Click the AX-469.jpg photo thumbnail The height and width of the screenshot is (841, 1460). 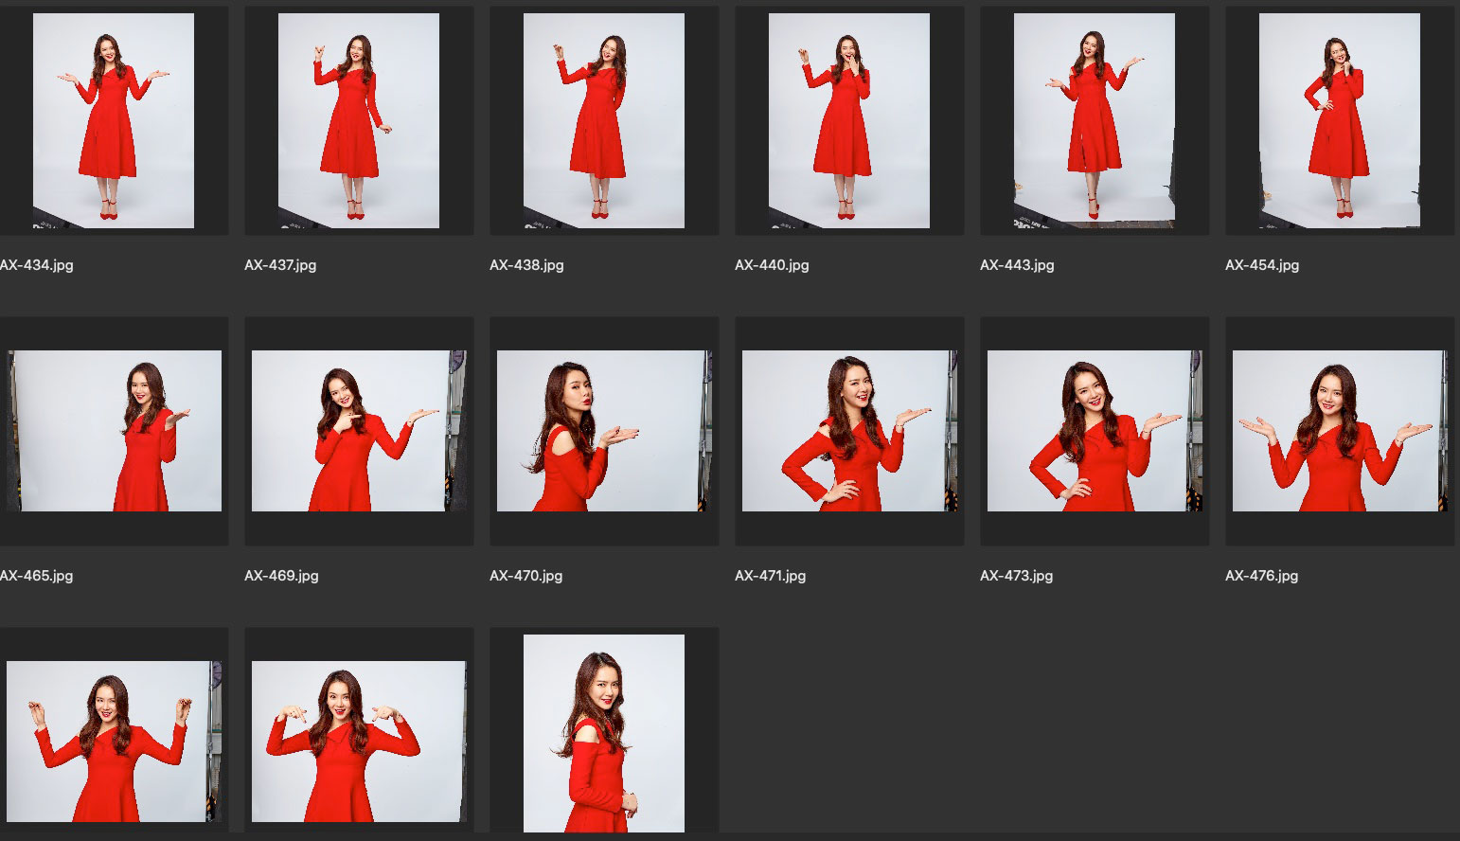(x=358, y=431)
